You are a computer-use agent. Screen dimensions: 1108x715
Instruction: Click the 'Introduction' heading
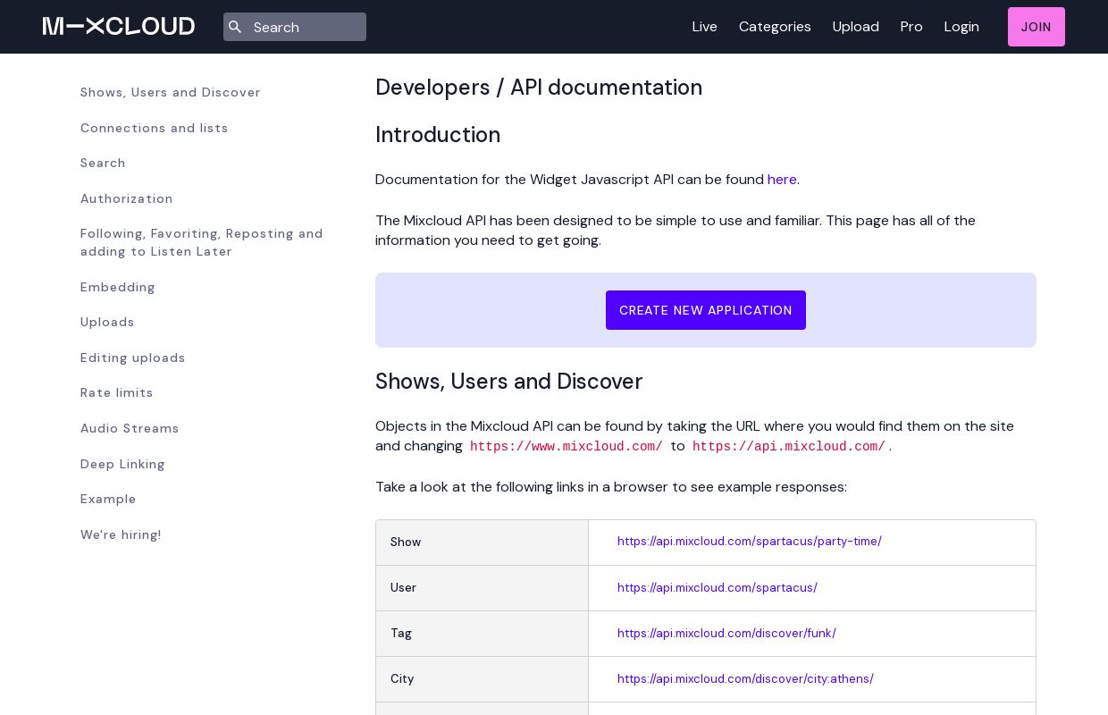pos(438,135)
